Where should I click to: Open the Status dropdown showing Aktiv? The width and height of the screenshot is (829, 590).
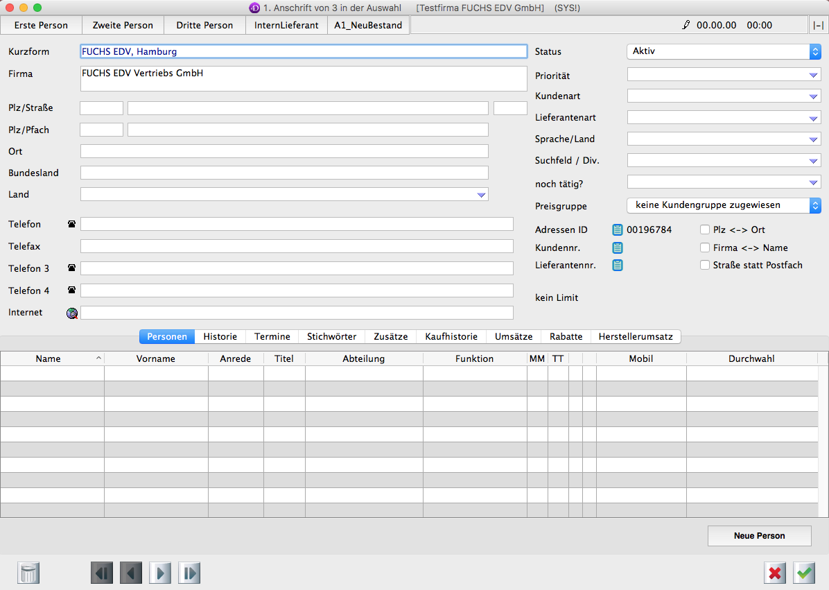pyautogui.click(x=724, y=51)
